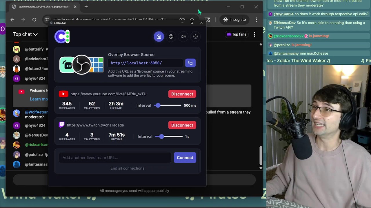Open the sound settings speaker icon

click(183, 37)
